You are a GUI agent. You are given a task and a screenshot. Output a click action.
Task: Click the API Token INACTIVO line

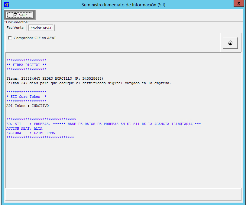click(27, 106)
